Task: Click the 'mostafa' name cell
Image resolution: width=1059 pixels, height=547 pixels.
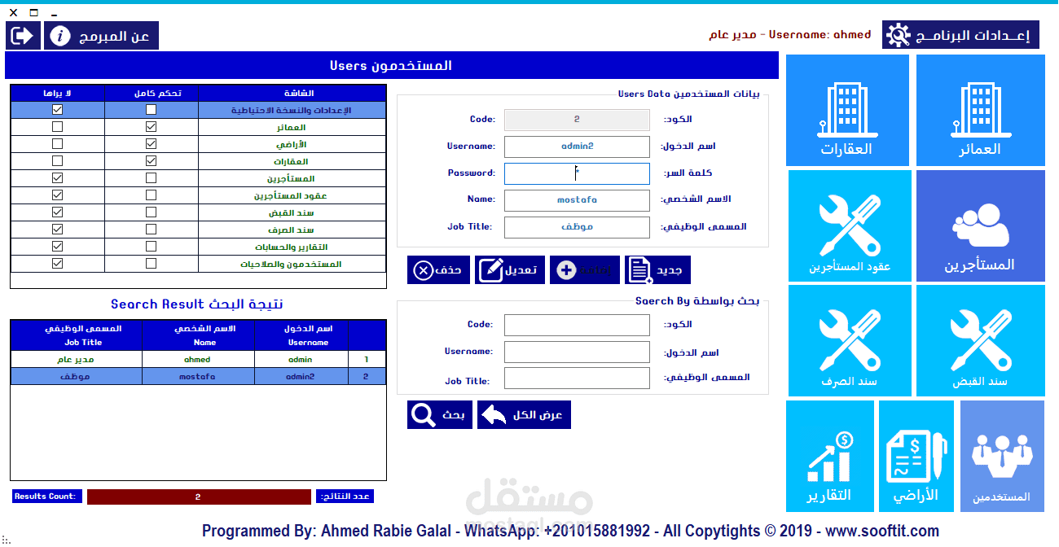Action: pos(198,376)
